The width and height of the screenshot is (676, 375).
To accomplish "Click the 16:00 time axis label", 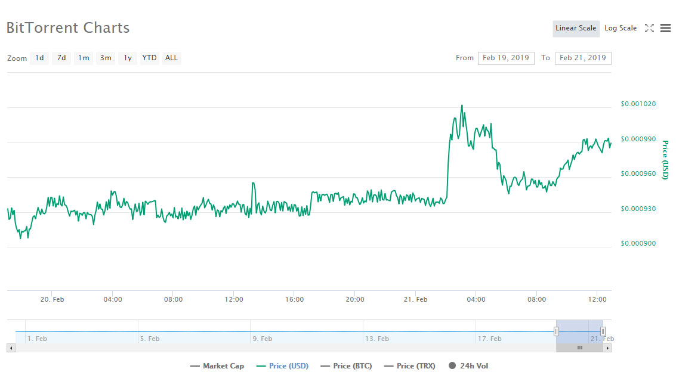I will [295, 299].
